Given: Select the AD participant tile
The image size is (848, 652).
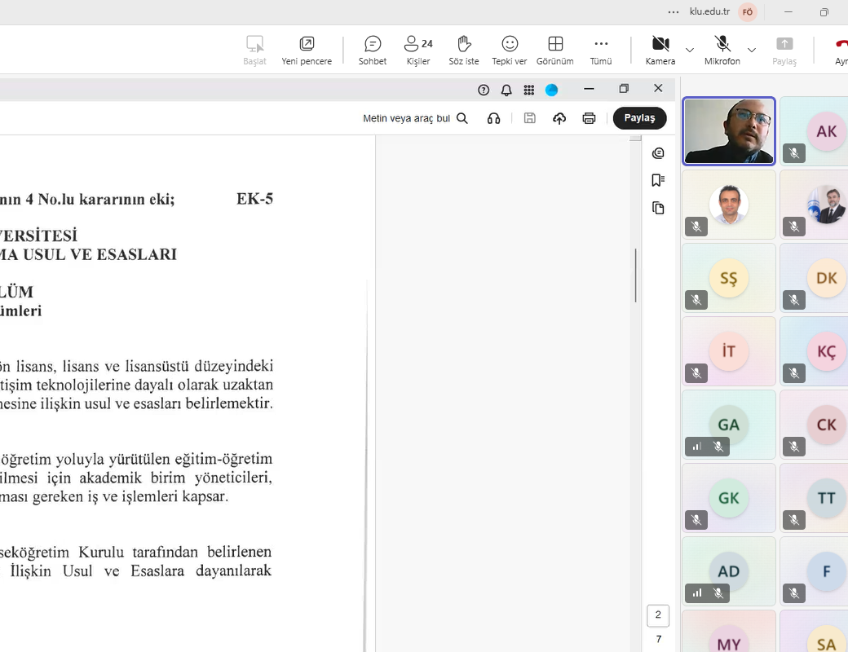Looking at the screenshot, I should tap(729, 571).
